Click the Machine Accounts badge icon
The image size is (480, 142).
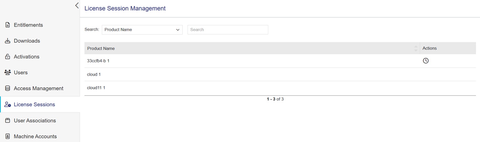(x=8, y=136)
